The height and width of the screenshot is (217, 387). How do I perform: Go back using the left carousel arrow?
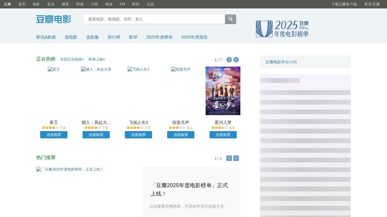pos(229,59)
